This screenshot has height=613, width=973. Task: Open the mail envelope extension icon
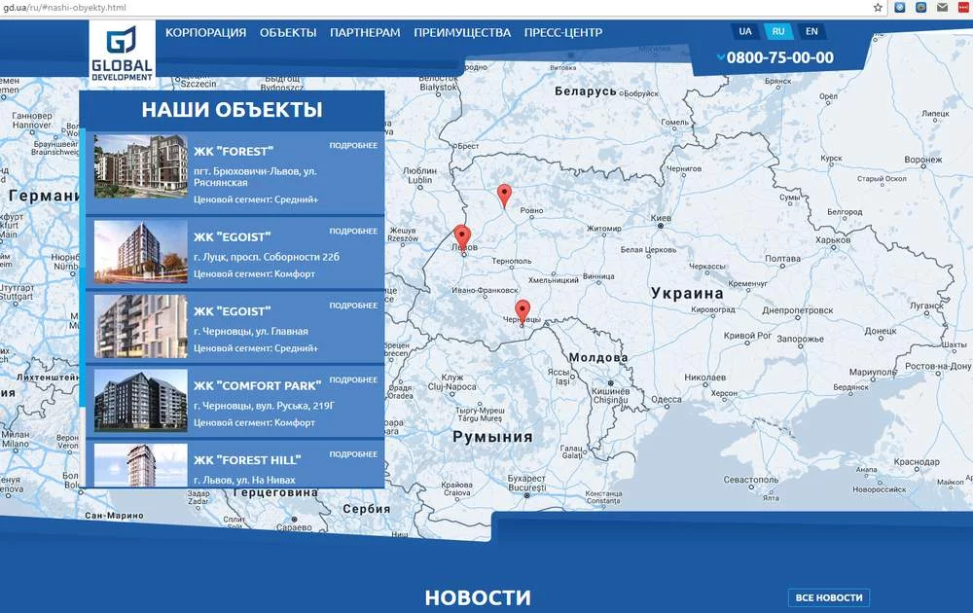click(942, 8)
